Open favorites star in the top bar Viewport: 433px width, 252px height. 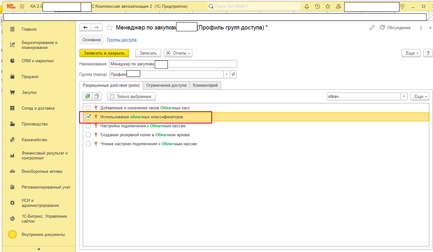pos(328,6)
